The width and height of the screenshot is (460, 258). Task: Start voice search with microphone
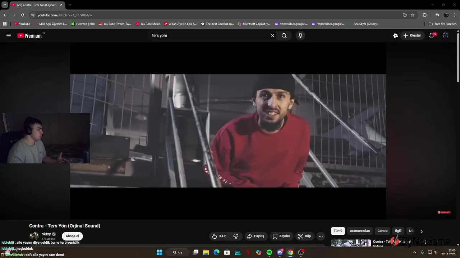(x=300, y=35)
